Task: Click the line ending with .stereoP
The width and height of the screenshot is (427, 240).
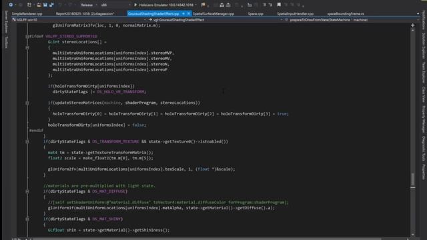Action: pyautogui.click(x=109, y=69)
